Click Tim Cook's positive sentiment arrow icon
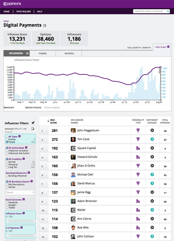174x241 pixels. click(152, 139)
